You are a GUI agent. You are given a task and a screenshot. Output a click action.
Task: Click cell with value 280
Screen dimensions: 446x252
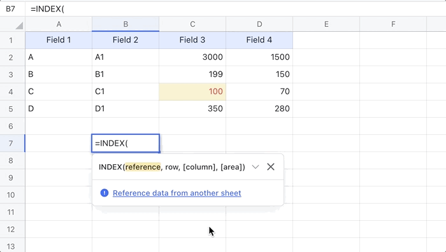pos(259,109)
